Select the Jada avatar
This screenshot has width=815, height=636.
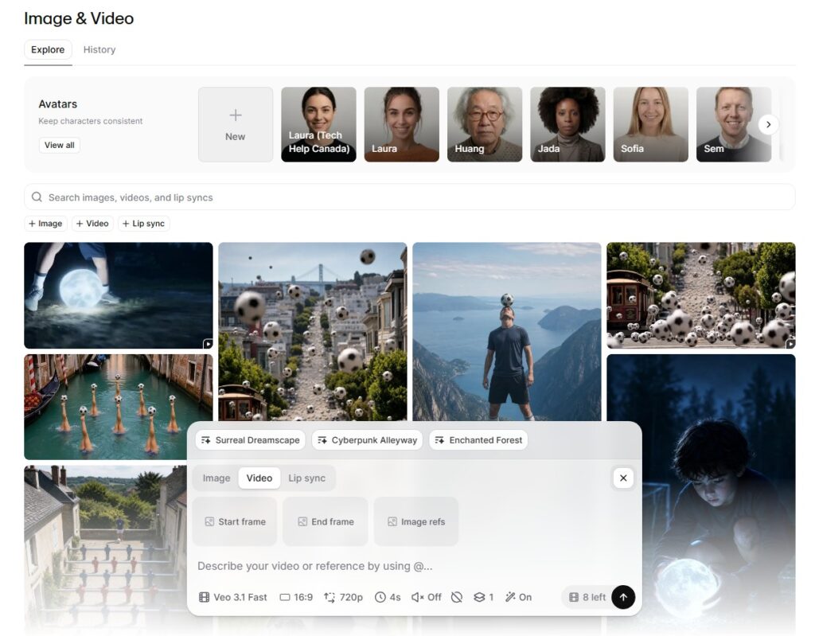tap(567, 124)
